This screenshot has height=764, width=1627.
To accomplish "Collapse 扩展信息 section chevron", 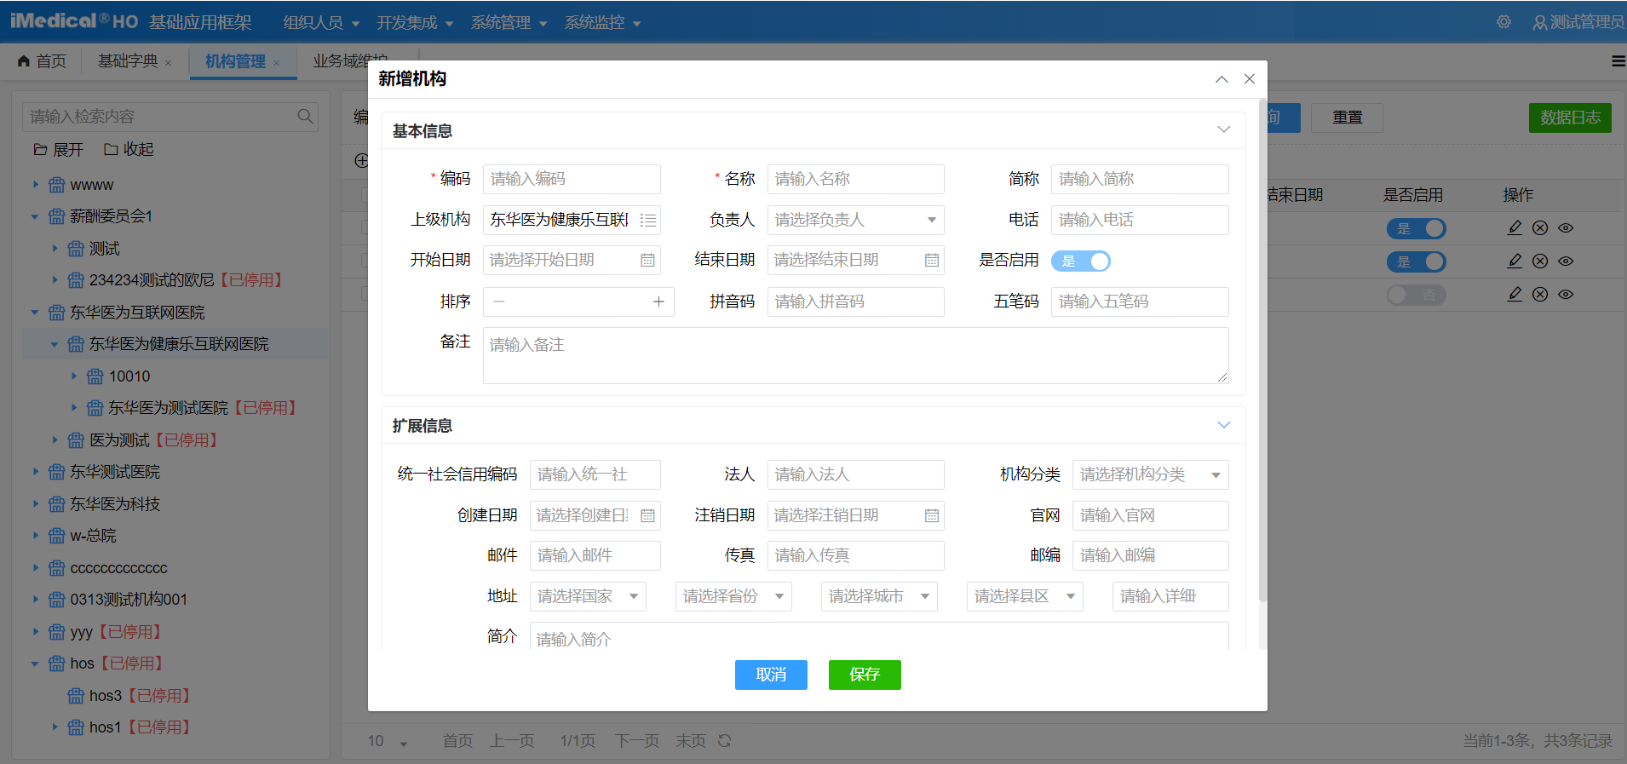I will [1224, 425].
